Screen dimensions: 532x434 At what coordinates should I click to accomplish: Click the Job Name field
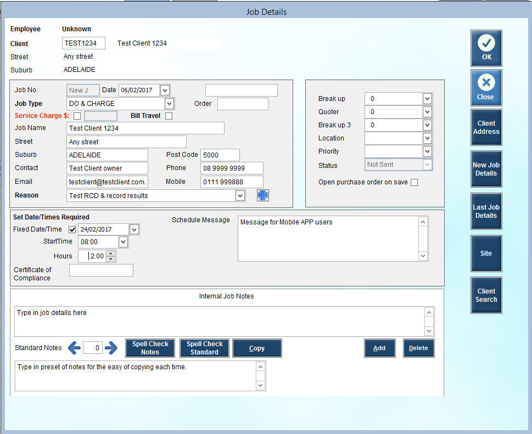pyautogui.click(x=145, y=128)
